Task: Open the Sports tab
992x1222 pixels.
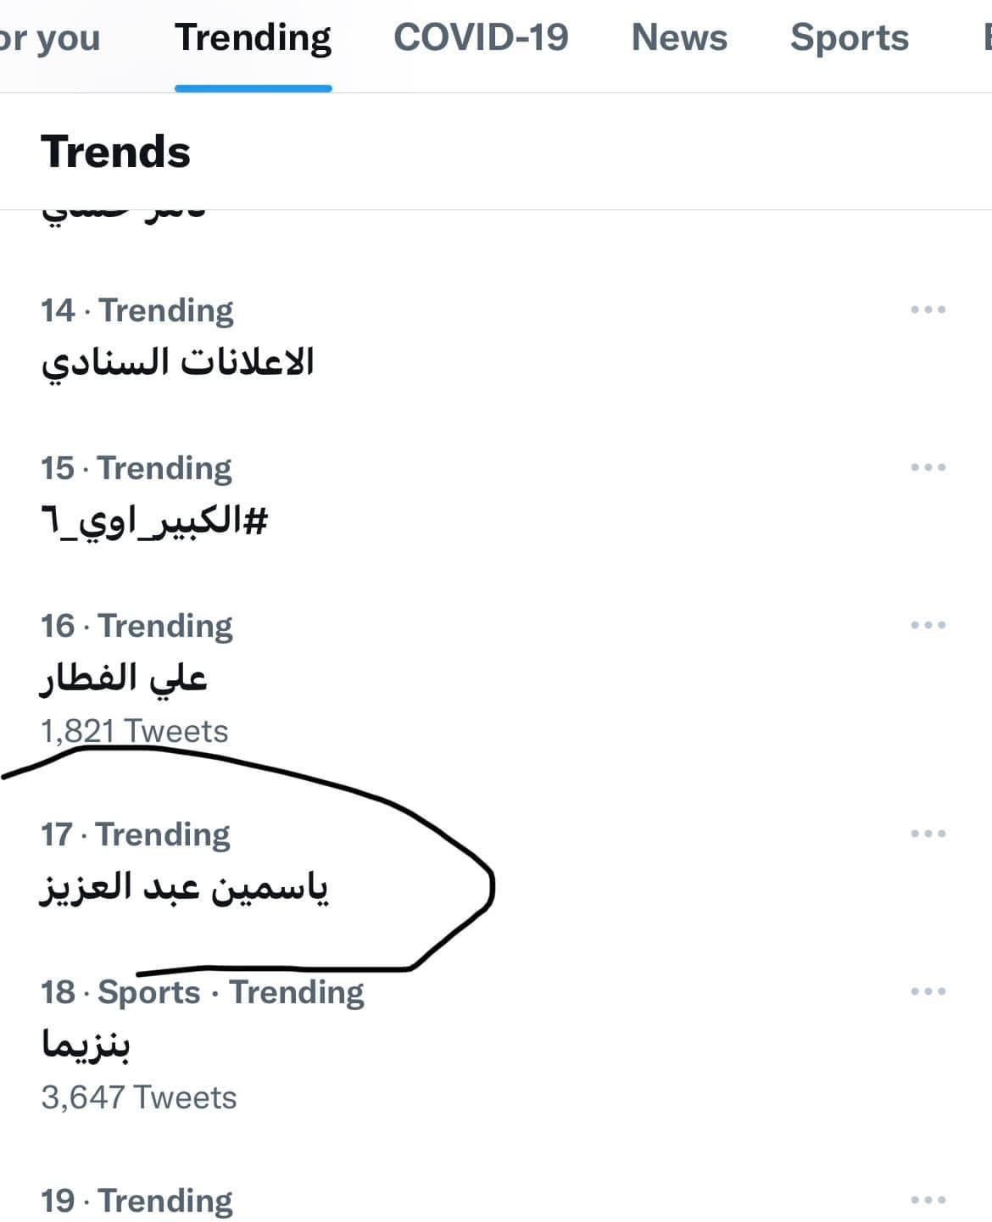Action: pos(849,39)
